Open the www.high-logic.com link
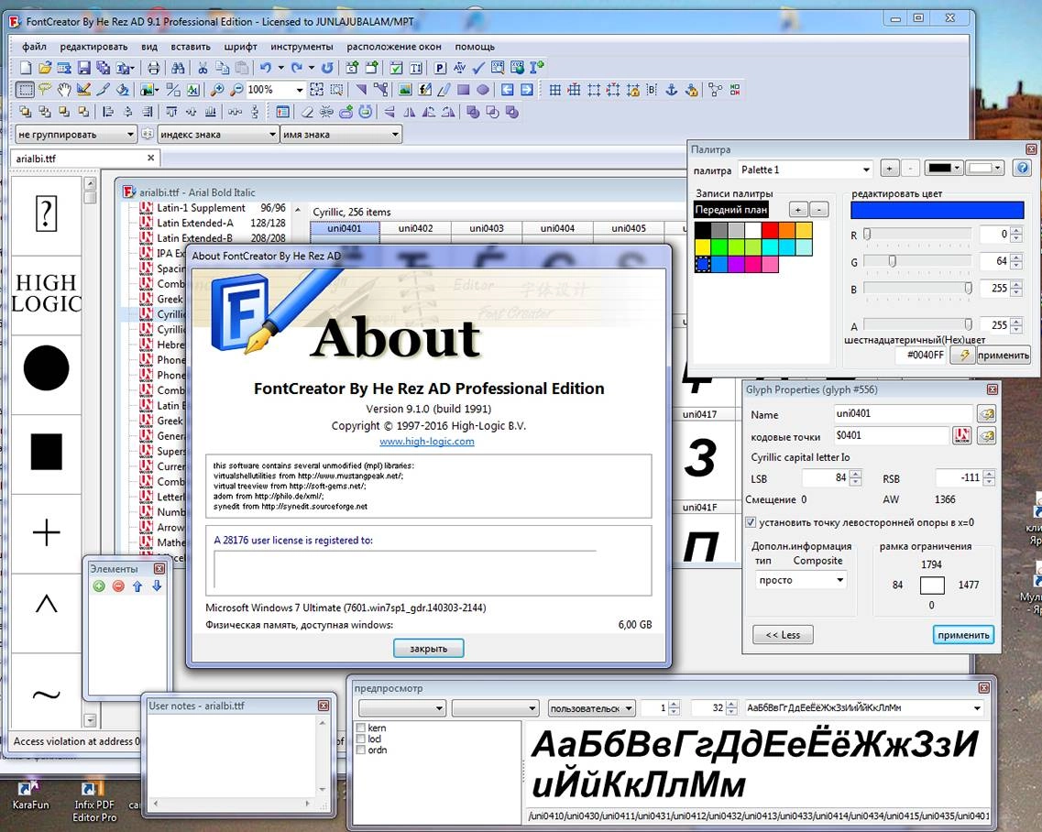Image resolution: width=1042 pixels, height=832 pixels. 427,442
